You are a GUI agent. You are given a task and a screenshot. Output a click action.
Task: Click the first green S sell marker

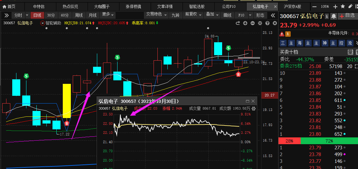(26, 76)
